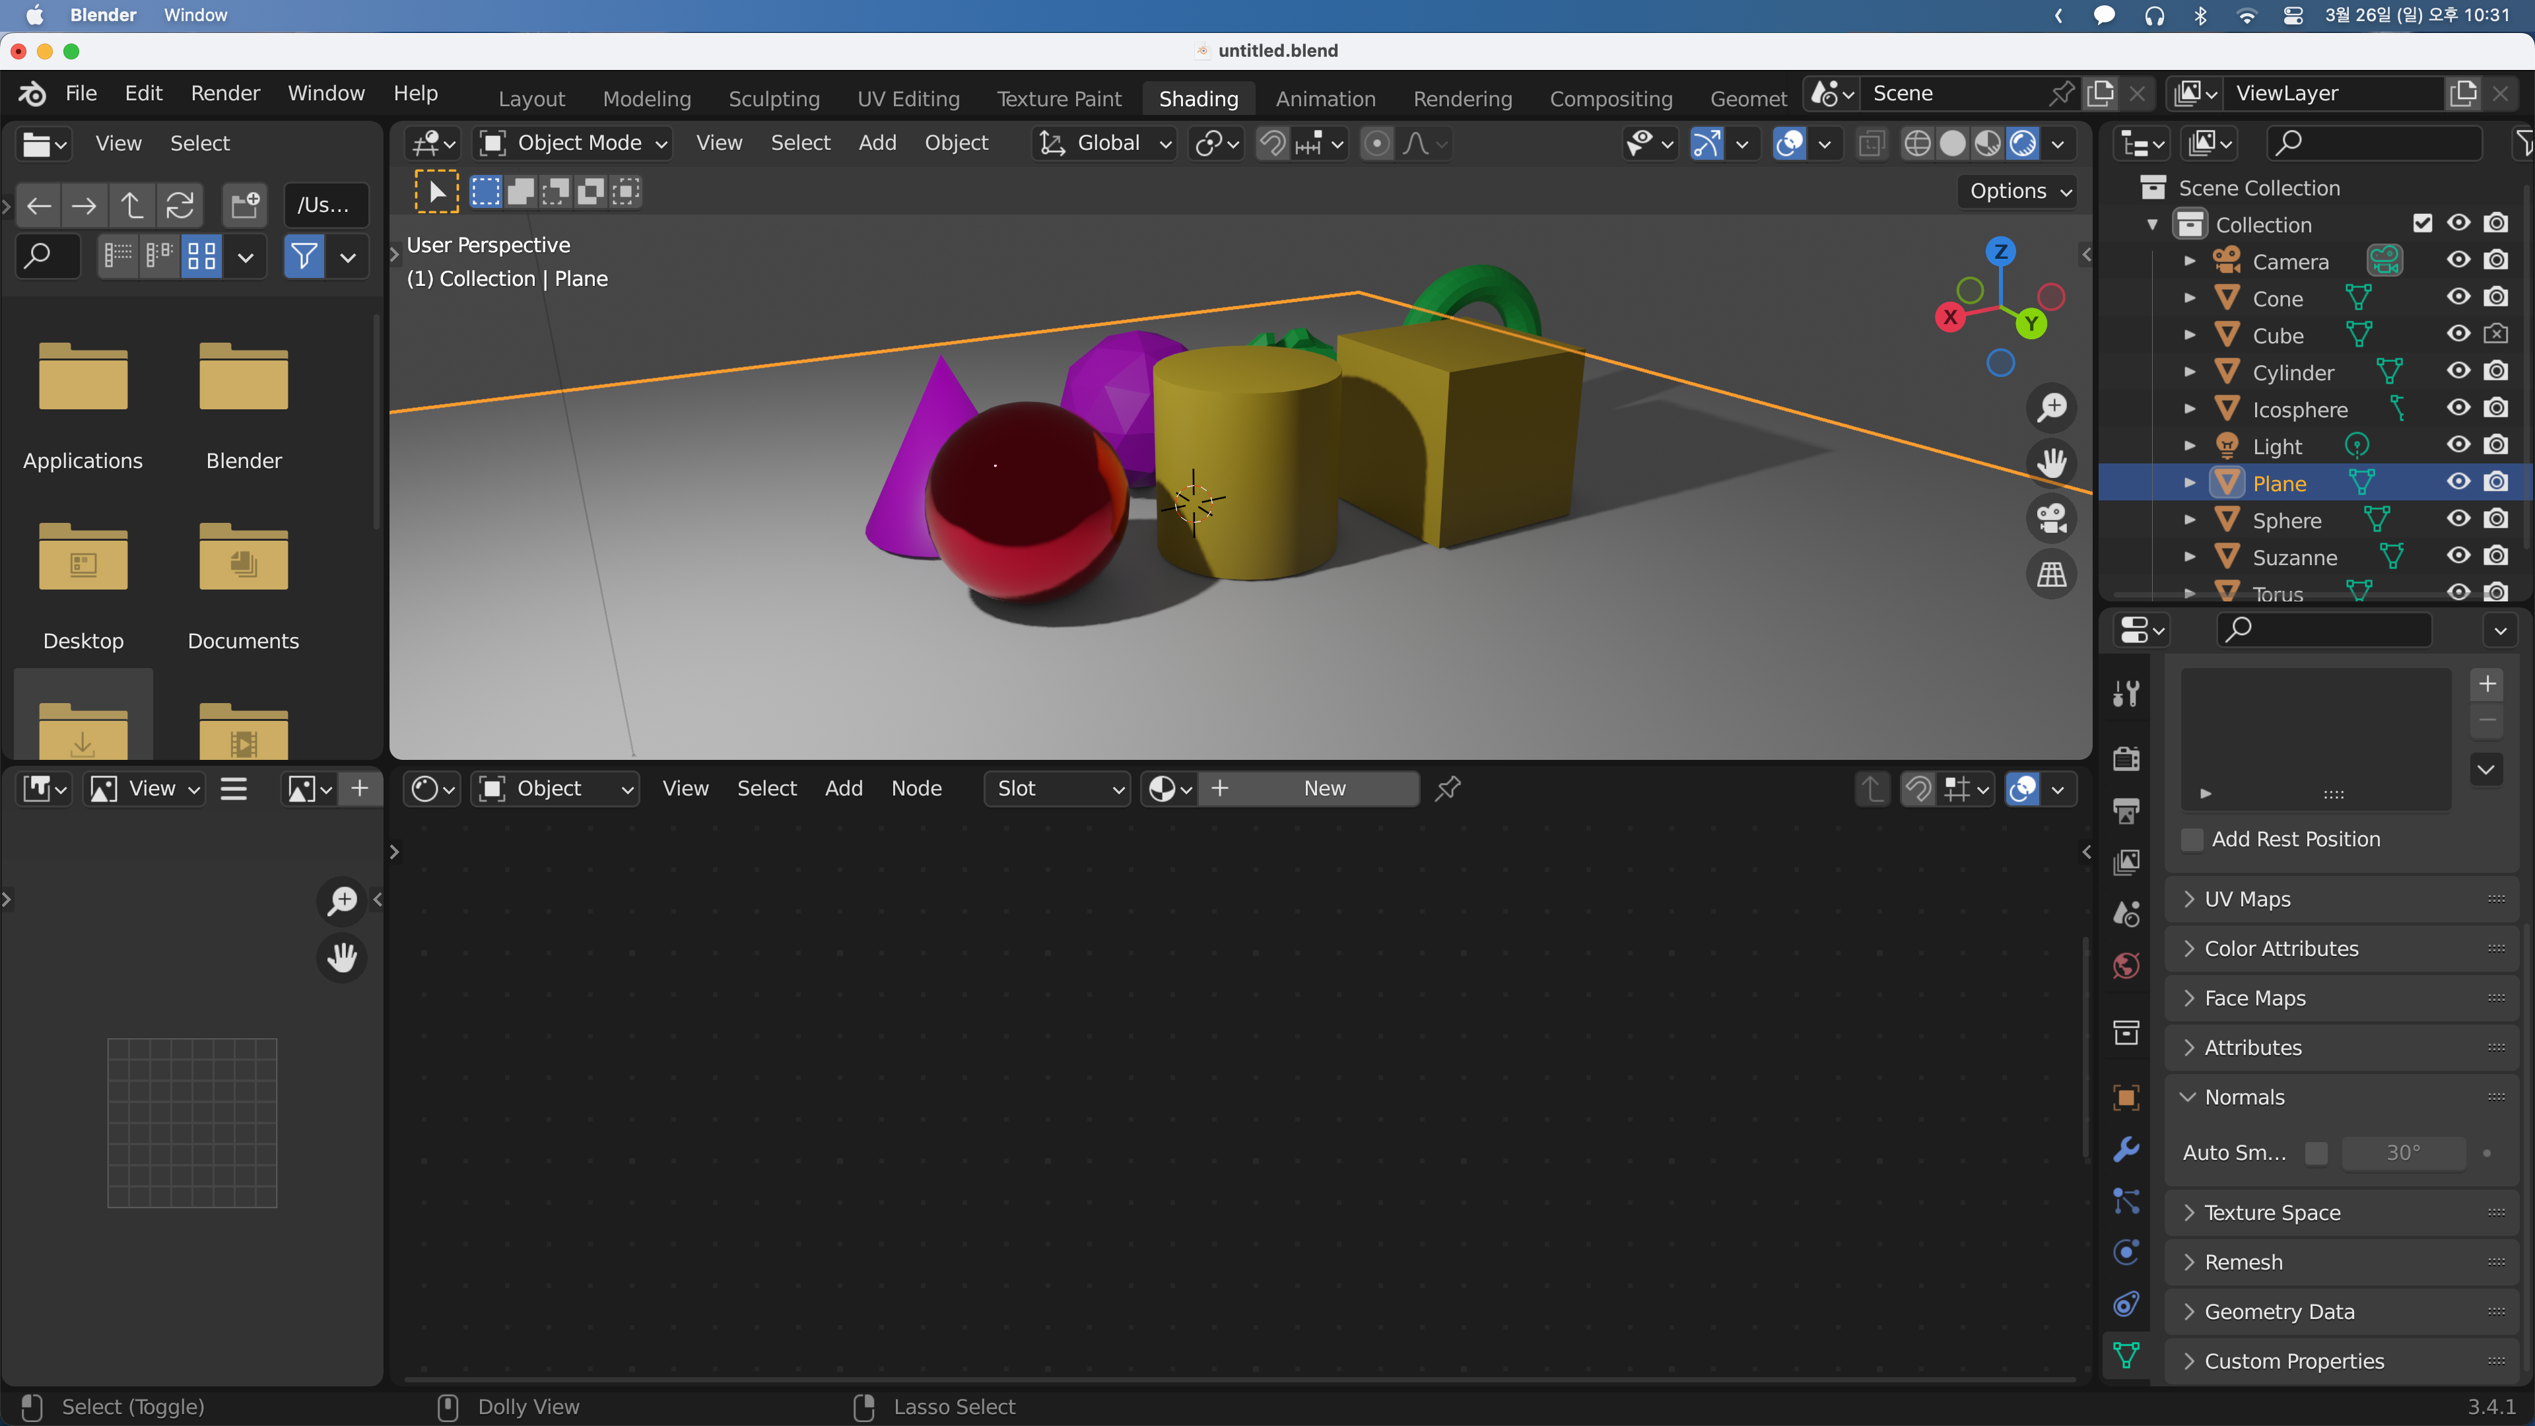Click the X axis on navigation gizmo
Screen dimensions: 2535x1426
click(1949, 317)
